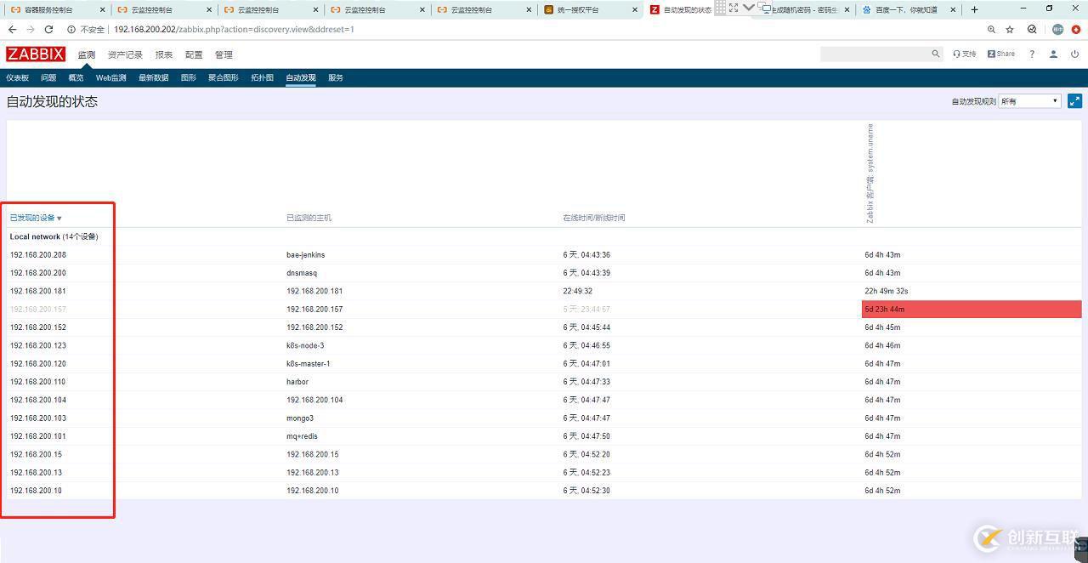1088x563 pixels.
Task: Reload the page with the refresh icon
Action: point(50,28)
